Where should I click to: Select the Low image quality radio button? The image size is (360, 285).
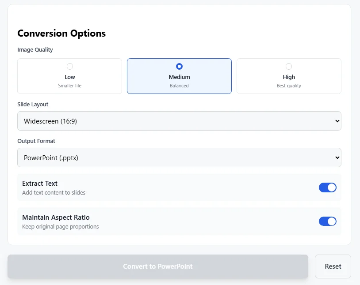(x=70, y=67)
